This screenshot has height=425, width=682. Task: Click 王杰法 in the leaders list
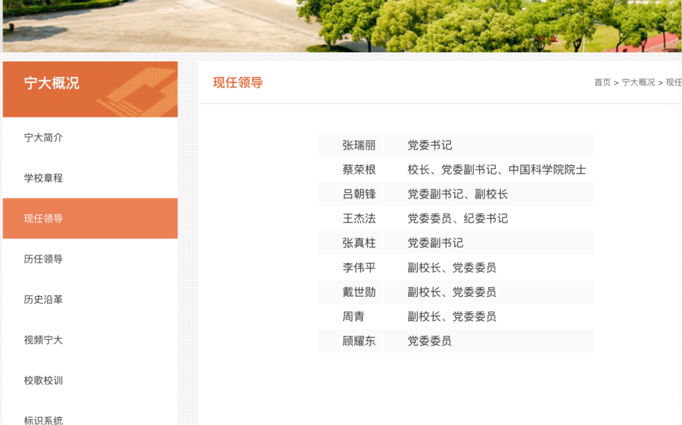coord(359,219)
